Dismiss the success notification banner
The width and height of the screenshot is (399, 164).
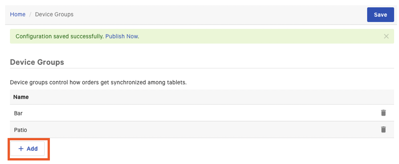pyautogui.click(x=386, y=36)
